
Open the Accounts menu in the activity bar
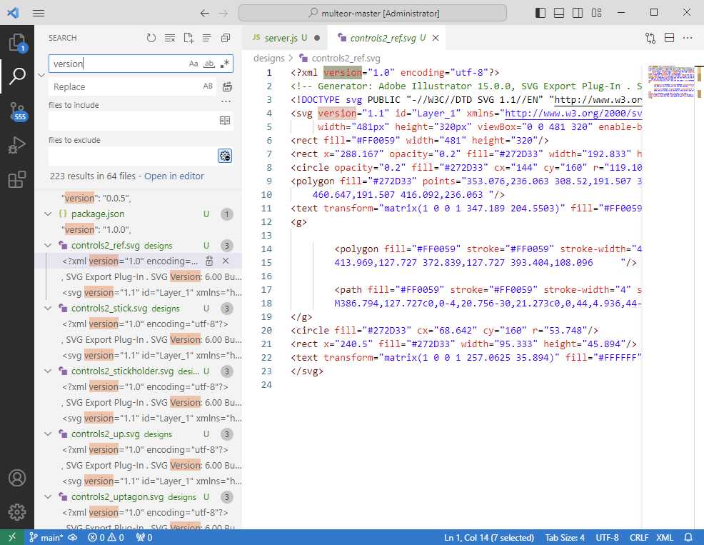coord(17,478)
